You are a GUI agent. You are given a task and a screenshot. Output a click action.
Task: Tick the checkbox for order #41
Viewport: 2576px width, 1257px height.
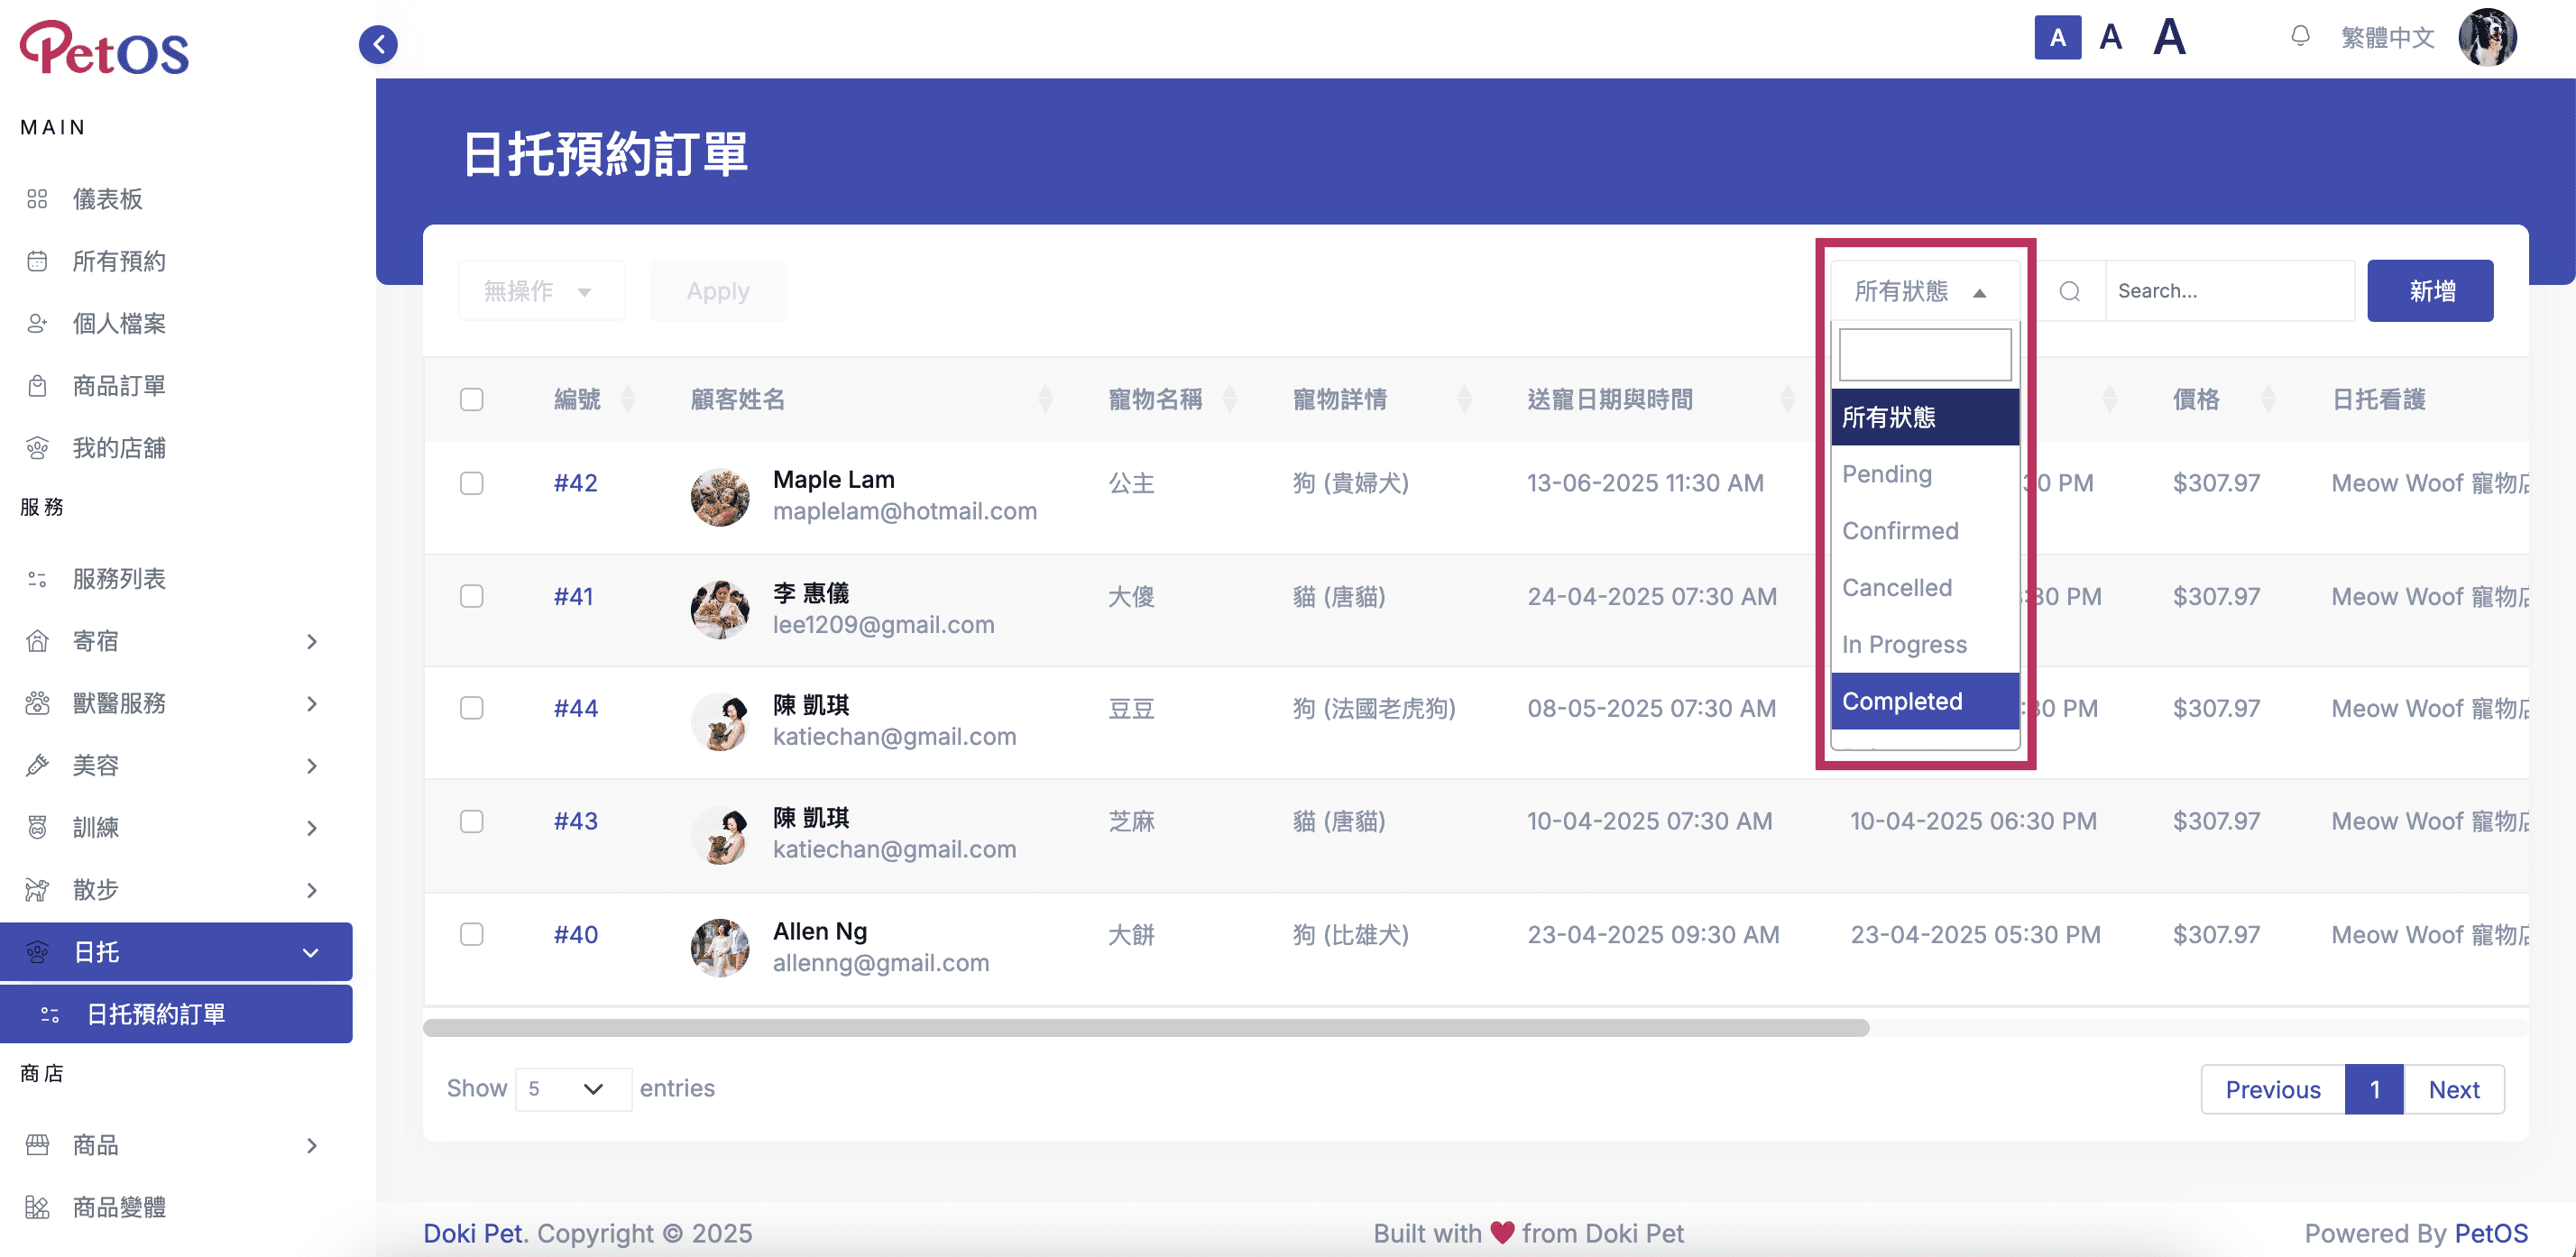(x=472, y=596)
